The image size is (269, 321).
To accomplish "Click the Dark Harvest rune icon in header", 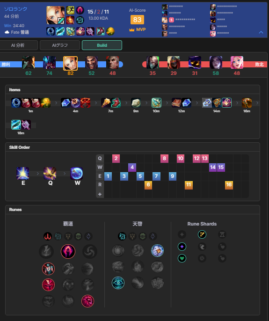I will (x=80, y=10).
